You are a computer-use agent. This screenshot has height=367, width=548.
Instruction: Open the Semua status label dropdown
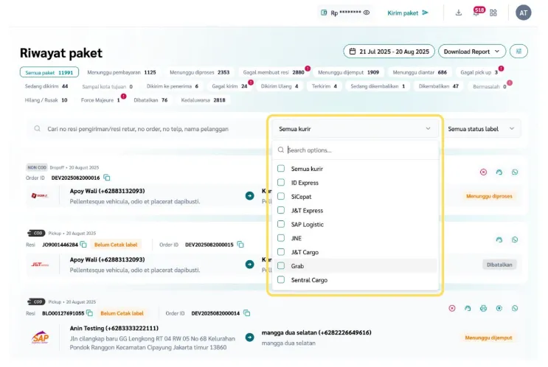(482, 129)
